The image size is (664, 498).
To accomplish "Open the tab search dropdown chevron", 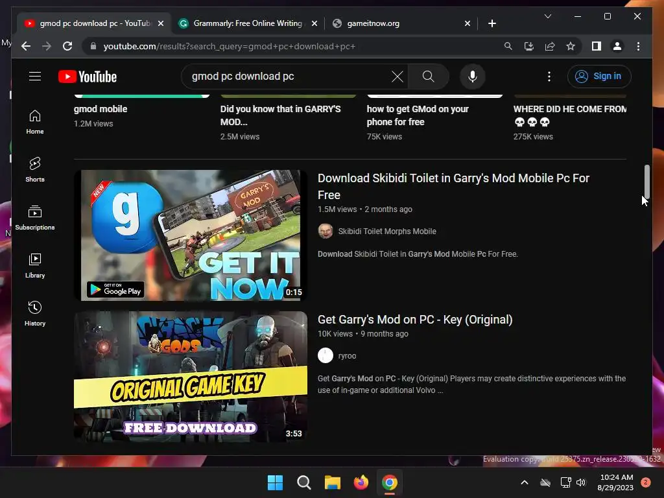I will [547, 16].
